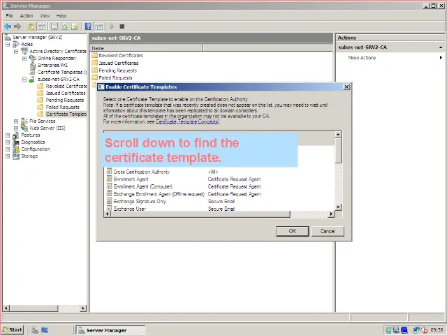Select Pending Requests in the tree

pos(64,100)
